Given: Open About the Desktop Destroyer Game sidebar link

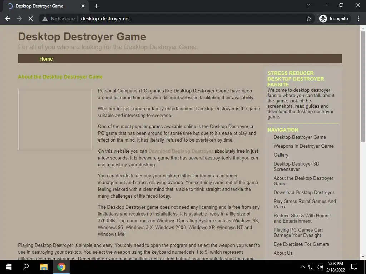Looking at the screenshot, I should click(303, 181).
